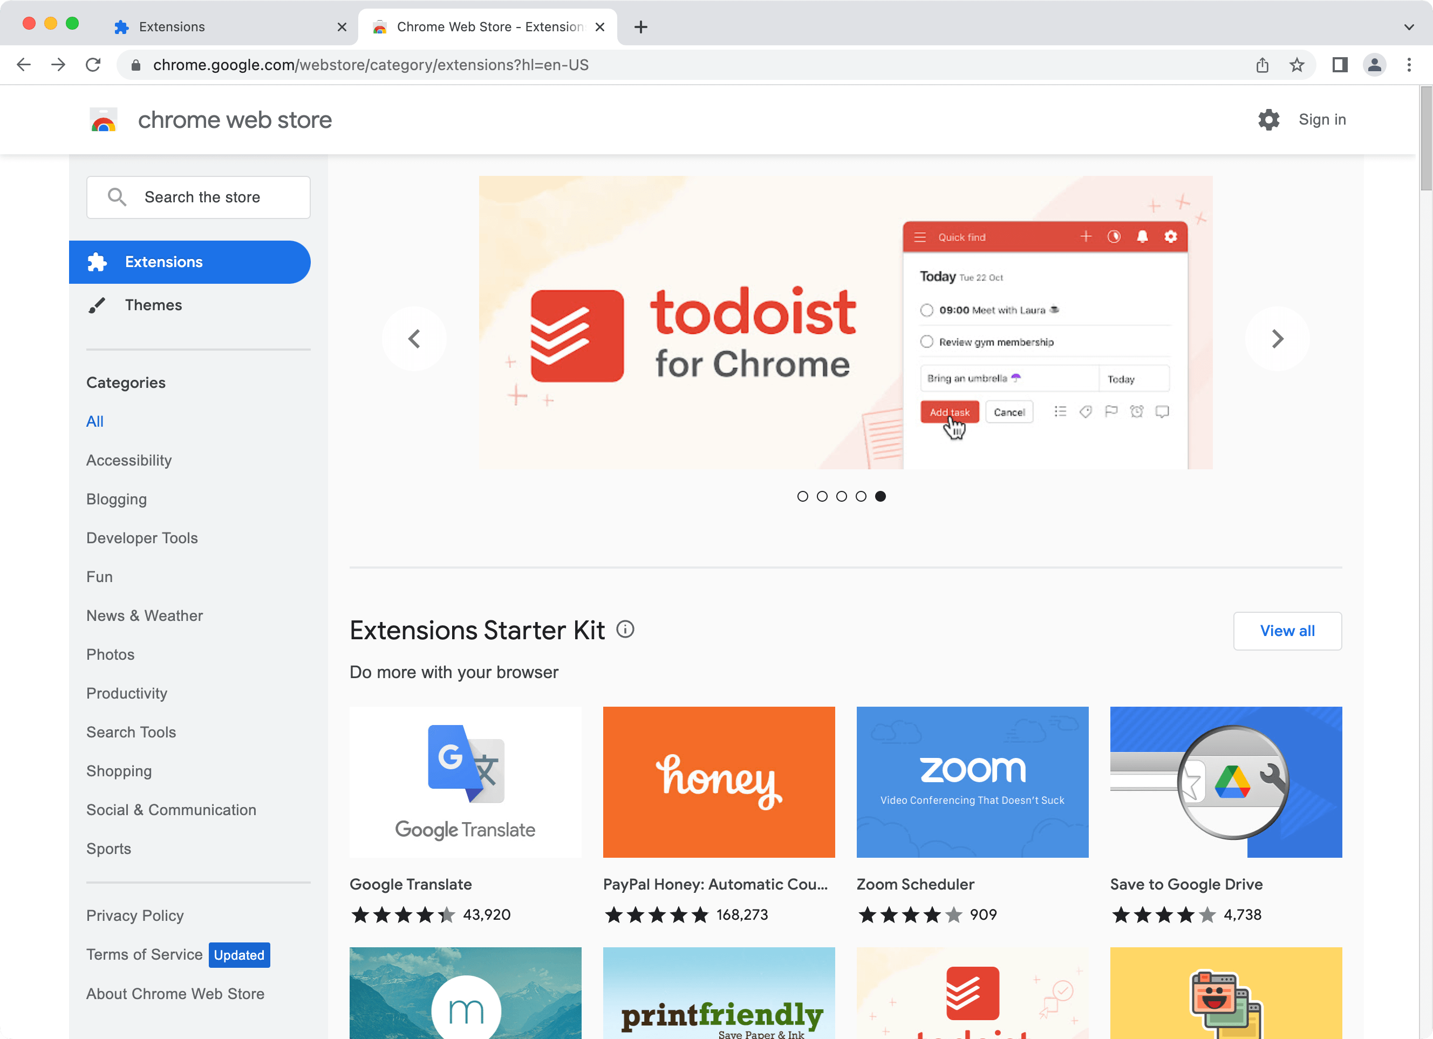Select the Accessibility category
This screenshot has height=1039, width=1433.
click(129, 460)
